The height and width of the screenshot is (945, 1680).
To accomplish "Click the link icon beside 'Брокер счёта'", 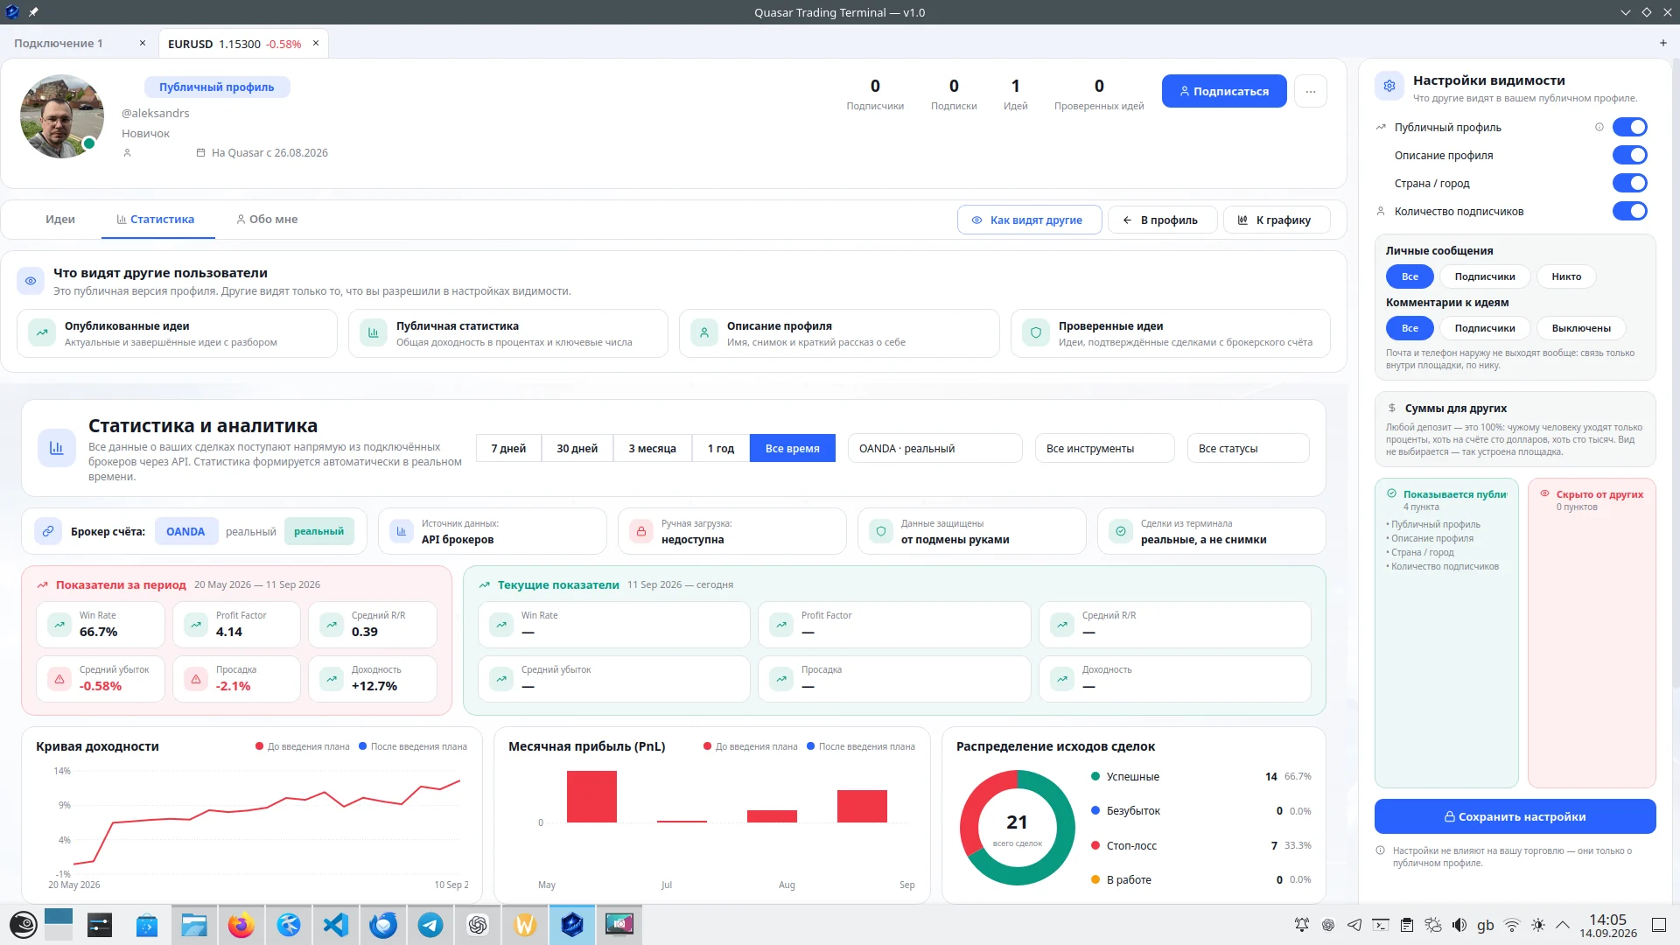I will (48, 531).
